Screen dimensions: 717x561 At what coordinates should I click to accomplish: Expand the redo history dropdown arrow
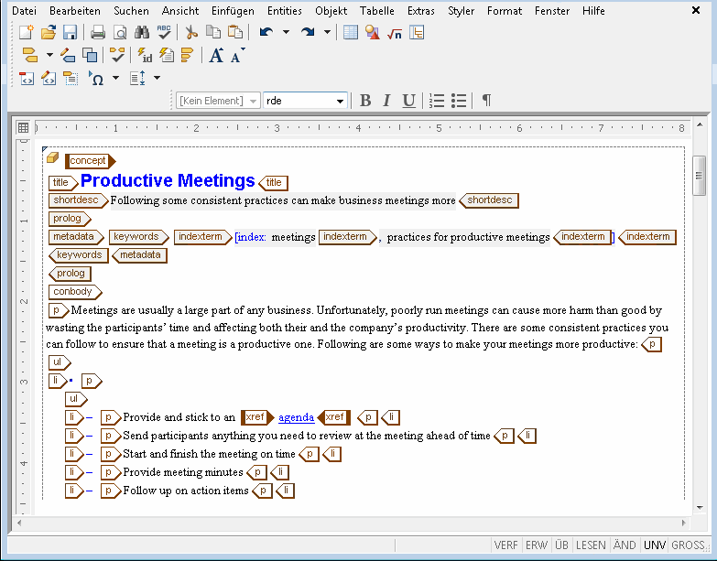tap(328, 32)
